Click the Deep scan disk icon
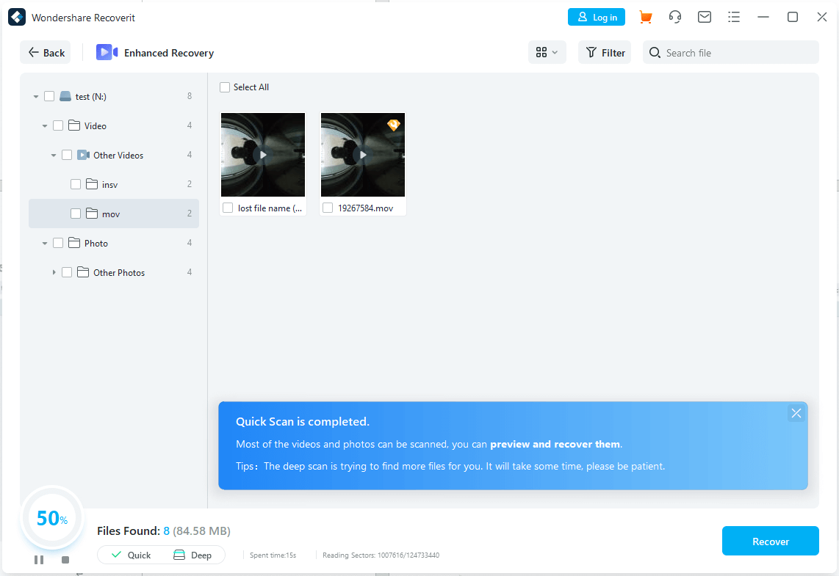Screen dimensions: 839x576 [x=179, y=555]
